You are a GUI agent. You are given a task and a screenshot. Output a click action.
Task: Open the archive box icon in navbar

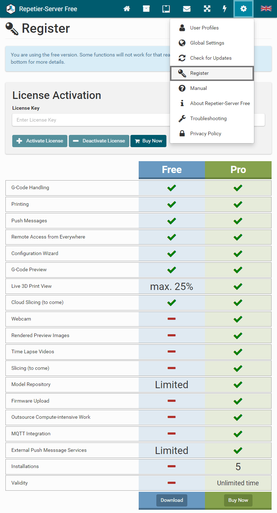146,9
